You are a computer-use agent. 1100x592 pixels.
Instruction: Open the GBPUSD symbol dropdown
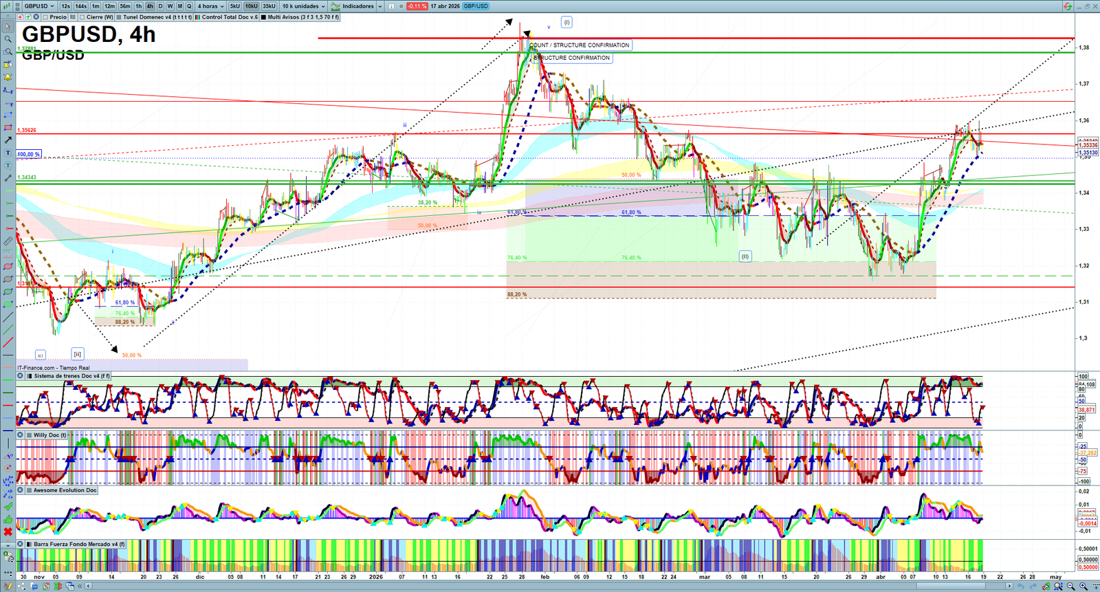coord(38,6)
